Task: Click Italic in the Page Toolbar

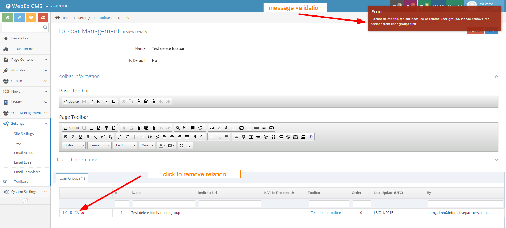Action: tap(73, 137)
